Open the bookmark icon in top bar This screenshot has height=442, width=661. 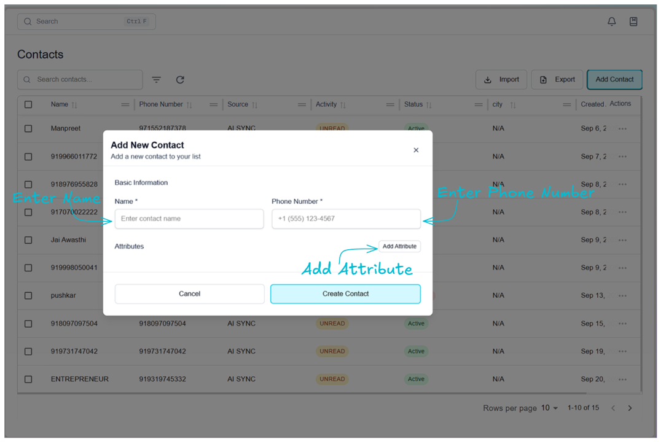point(633,21)
